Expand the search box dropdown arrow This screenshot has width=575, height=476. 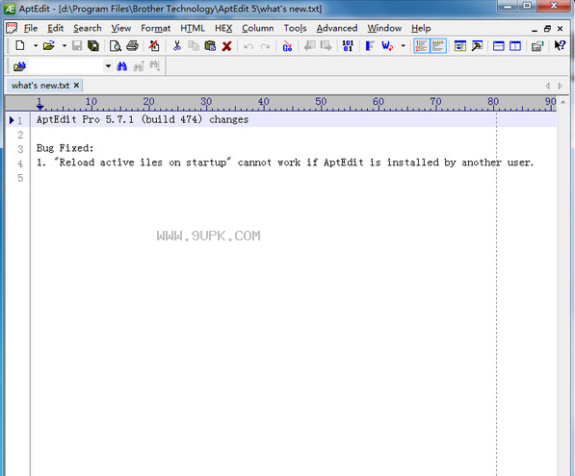(x=108, y=66)
